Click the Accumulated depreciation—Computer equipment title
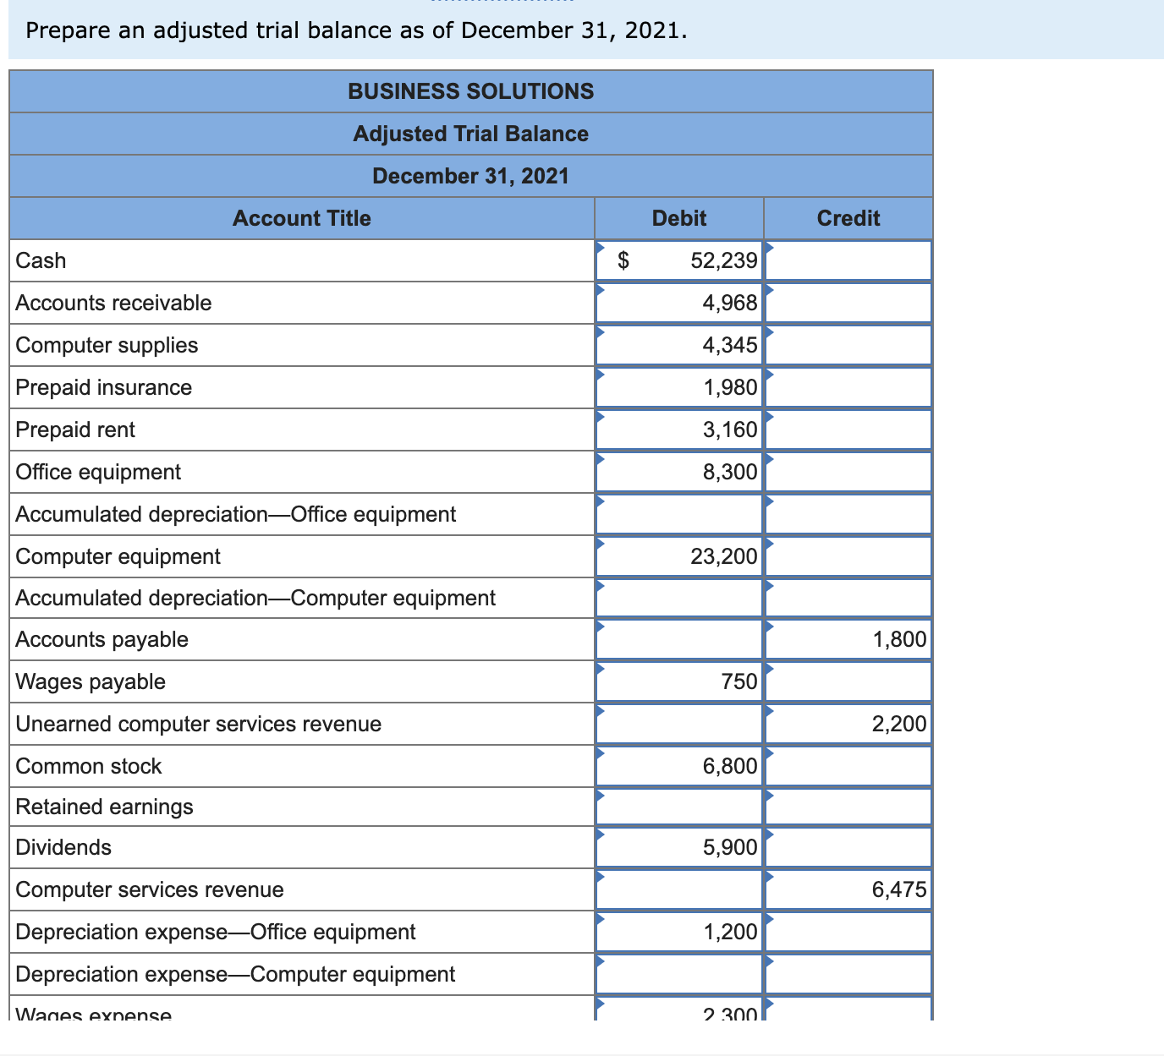Image resolution: width=1164 pixels, height=1056 pixels. coord(255,598)
